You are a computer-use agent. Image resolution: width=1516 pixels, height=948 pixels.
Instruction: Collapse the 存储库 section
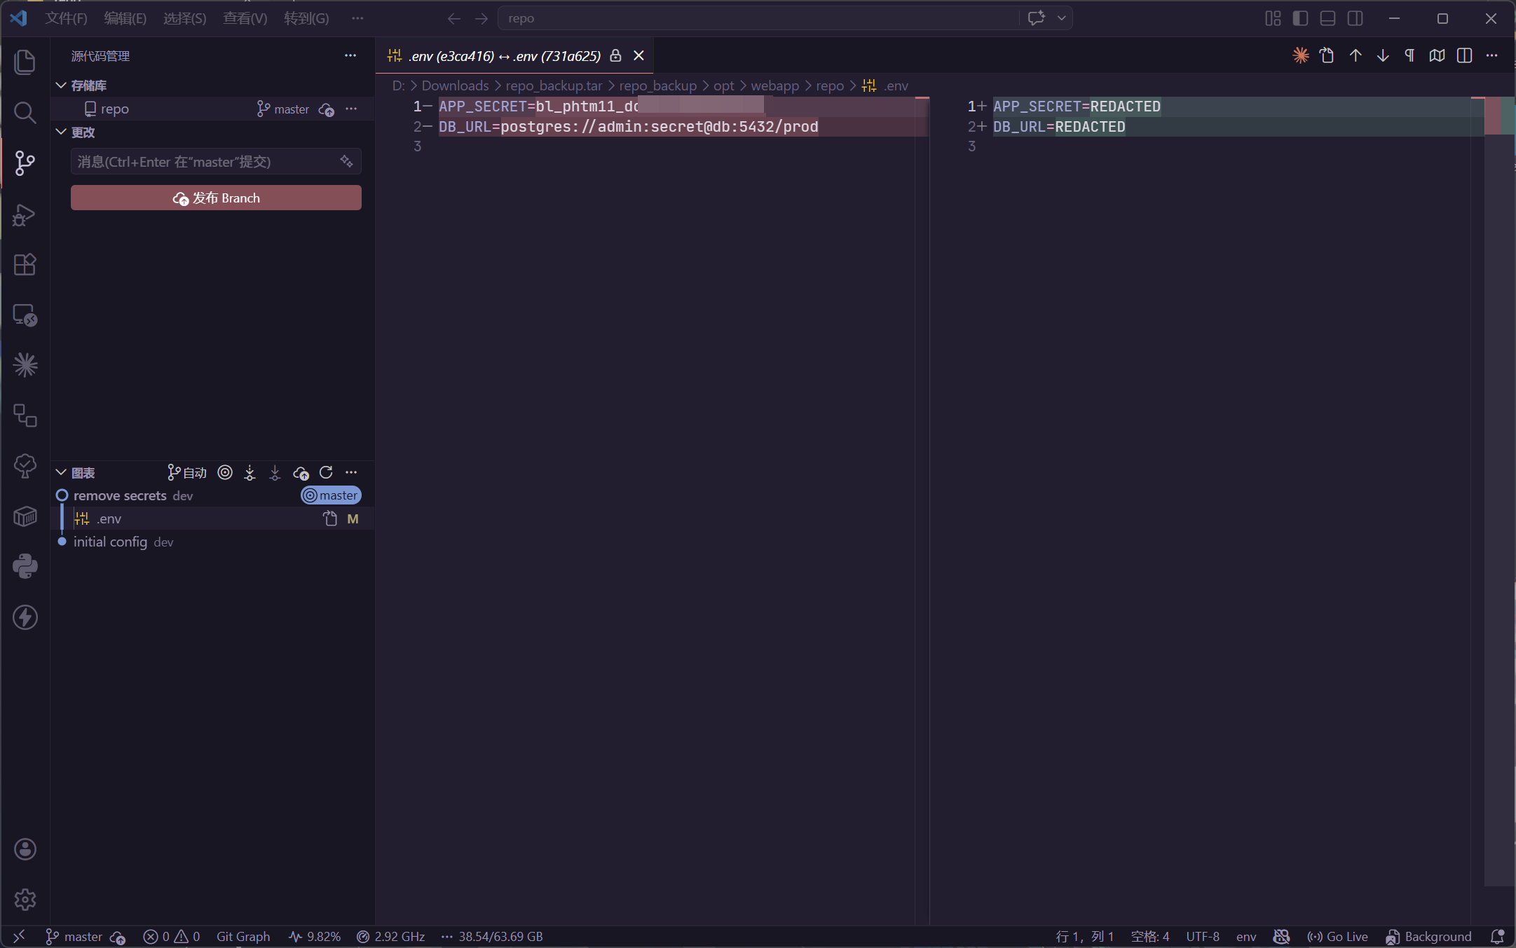click(x=62, y=85)
